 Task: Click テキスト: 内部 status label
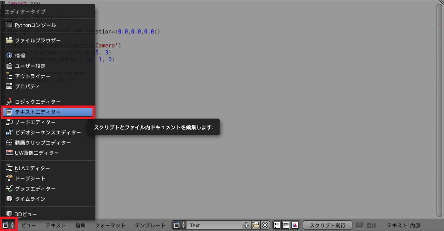pyautogui.click(x=404, y=225)
